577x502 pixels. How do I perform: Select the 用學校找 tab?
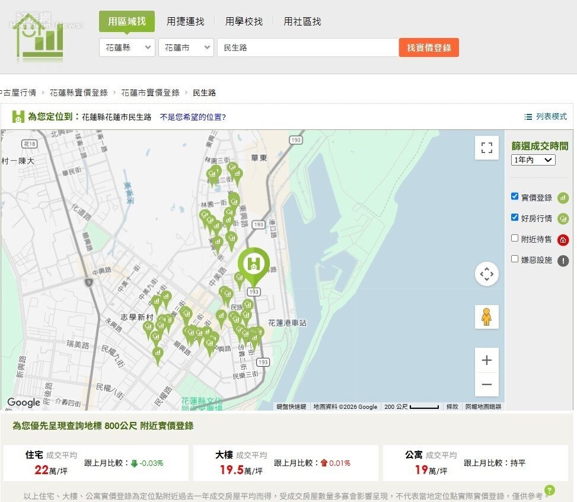click(244, 21)
